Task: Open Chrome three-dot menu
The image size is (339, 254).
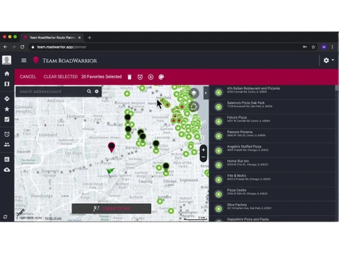Action: 332,47
